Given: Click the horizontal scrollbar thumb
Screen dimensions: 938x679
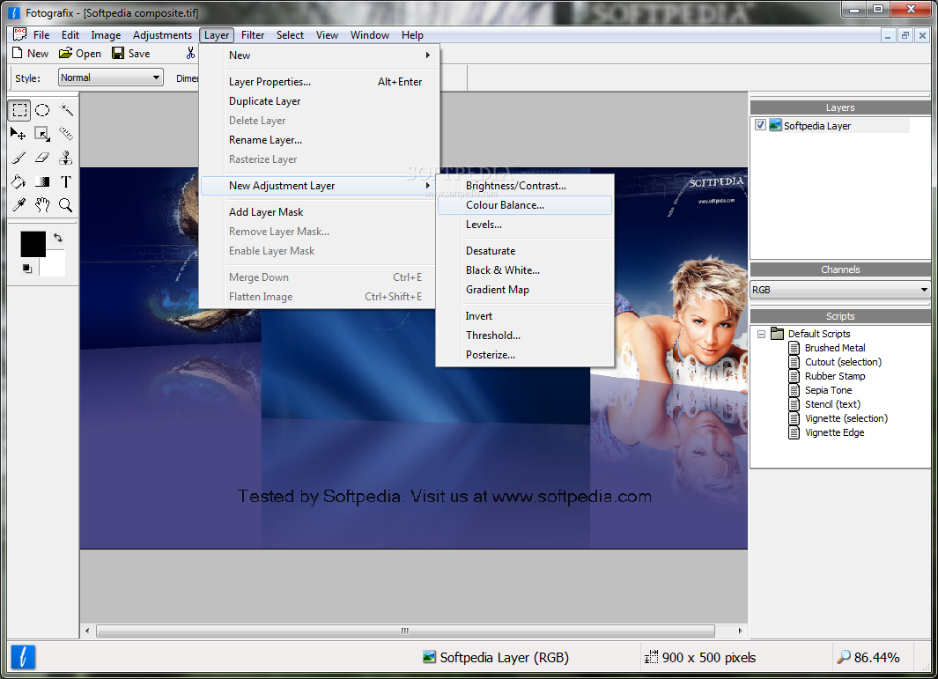Looking at the screenshot, I should [x=405, y=631].
